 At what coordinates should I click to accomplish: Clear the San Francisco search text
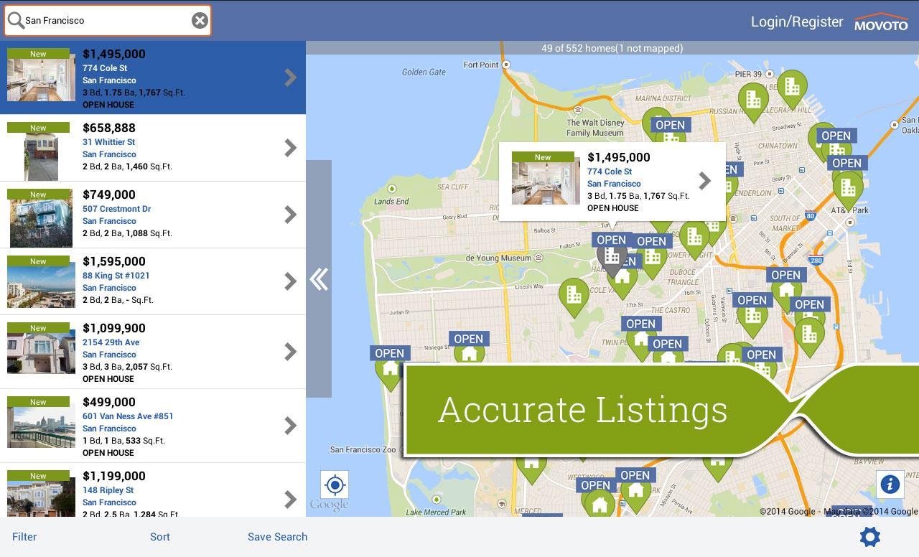pos(200,20)
